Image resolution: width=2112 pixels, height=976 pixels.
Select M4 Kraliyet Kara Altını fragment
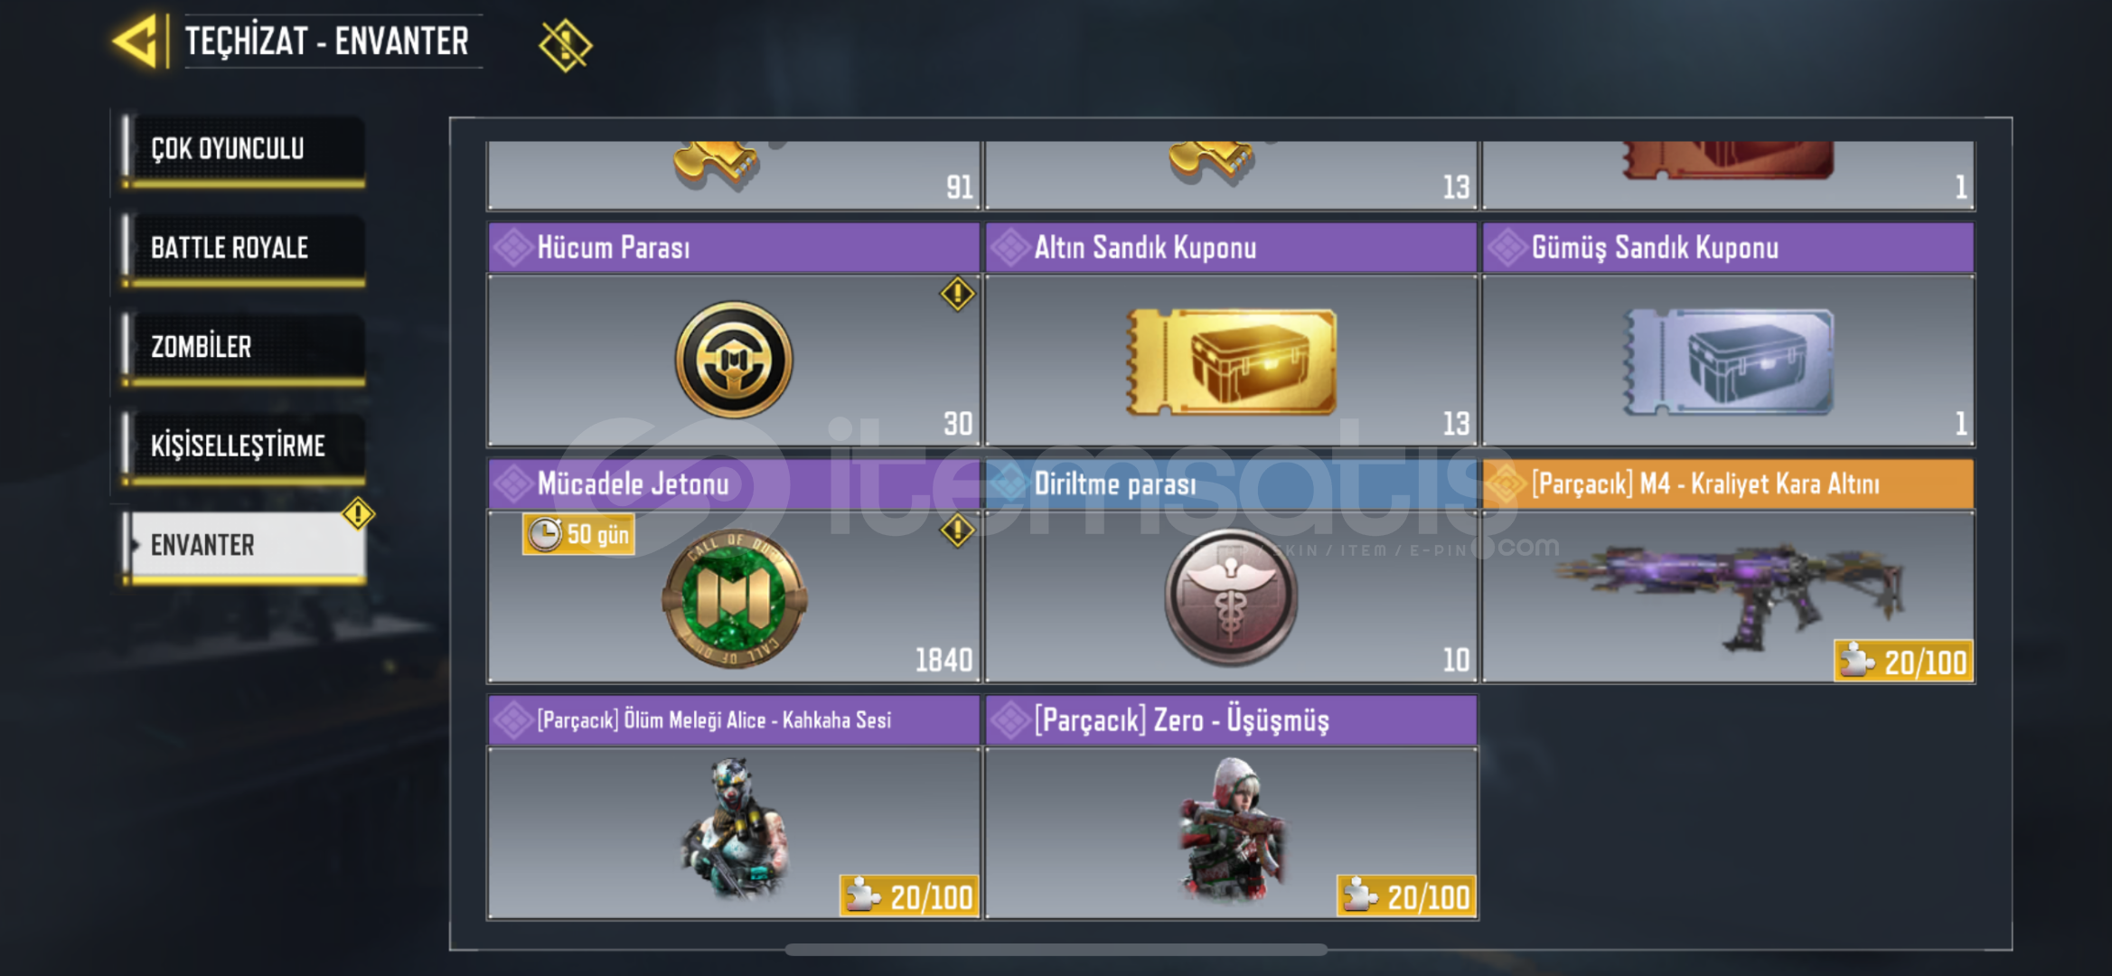pyautogui.click(x=1728, y=571)
